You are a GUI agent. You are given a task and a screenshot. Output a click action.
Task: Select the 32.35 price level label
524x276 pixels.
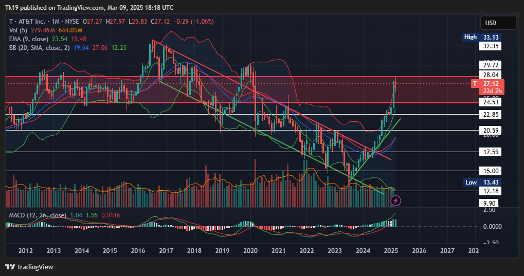click(491, 46)
